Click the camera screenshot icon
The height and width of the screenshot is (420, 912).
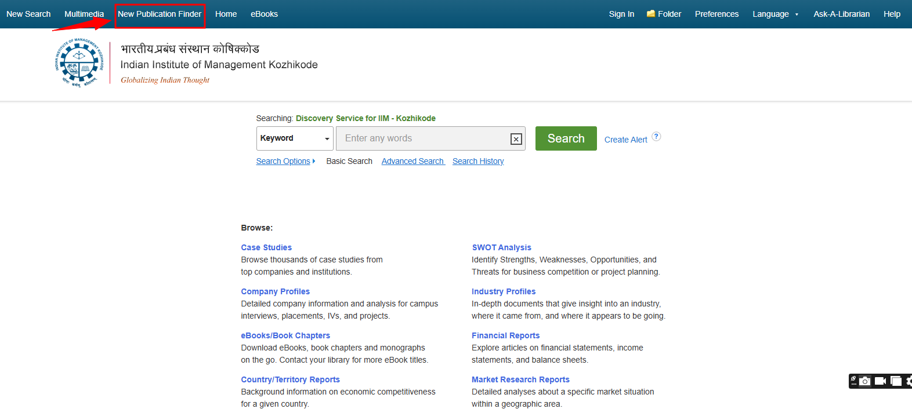coord(865,381)
